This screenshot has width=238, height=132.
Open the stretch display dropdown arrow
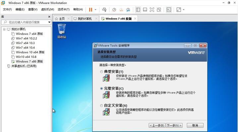pyautogui.click(x=184, y=10)
